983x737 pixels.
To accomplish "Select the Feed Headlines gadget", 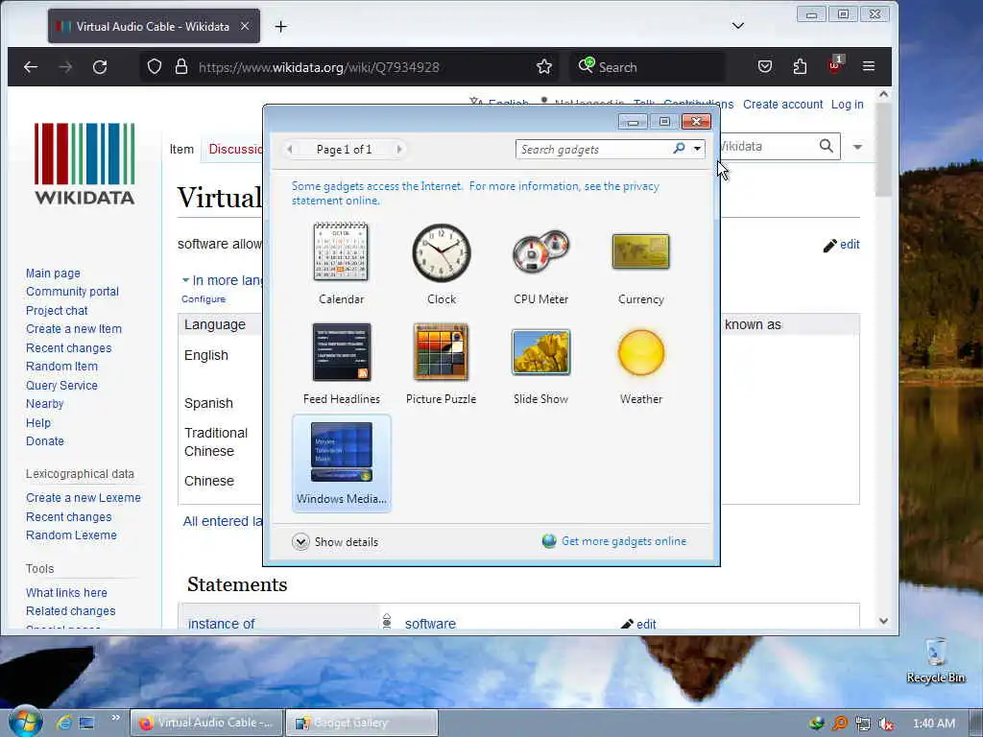I will (x=341, y=364).
